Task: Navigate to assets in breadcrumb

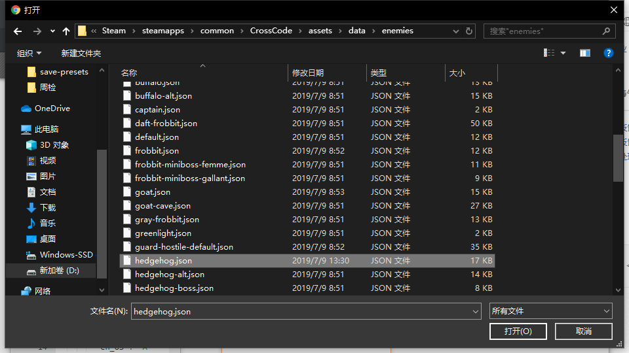Action: click(x=320, y=31)
